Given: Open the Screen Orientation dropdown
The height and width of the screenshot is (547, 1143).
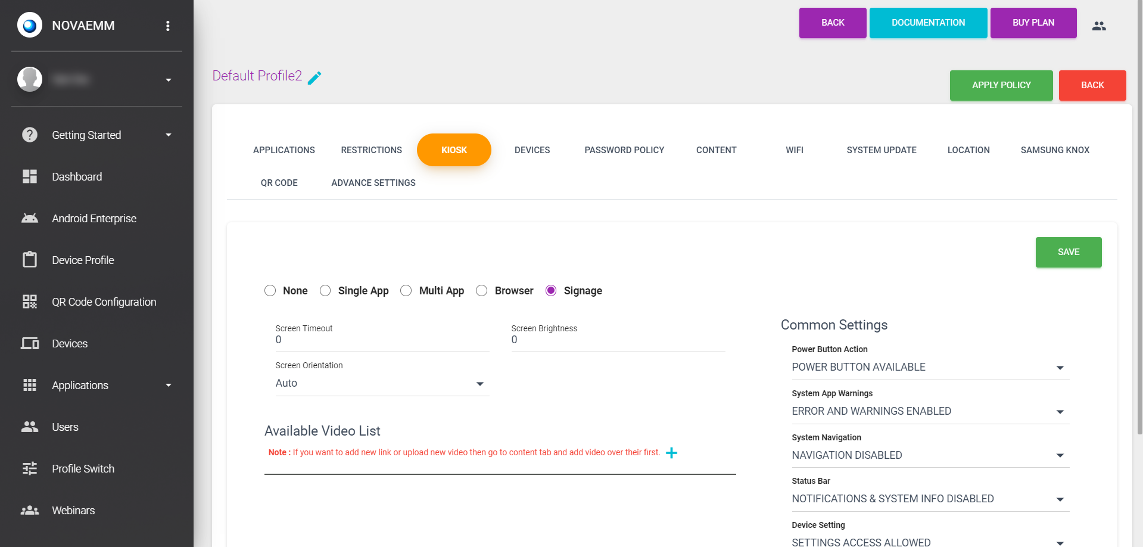Looking at the screenshot, I should (x=382, y=384).
